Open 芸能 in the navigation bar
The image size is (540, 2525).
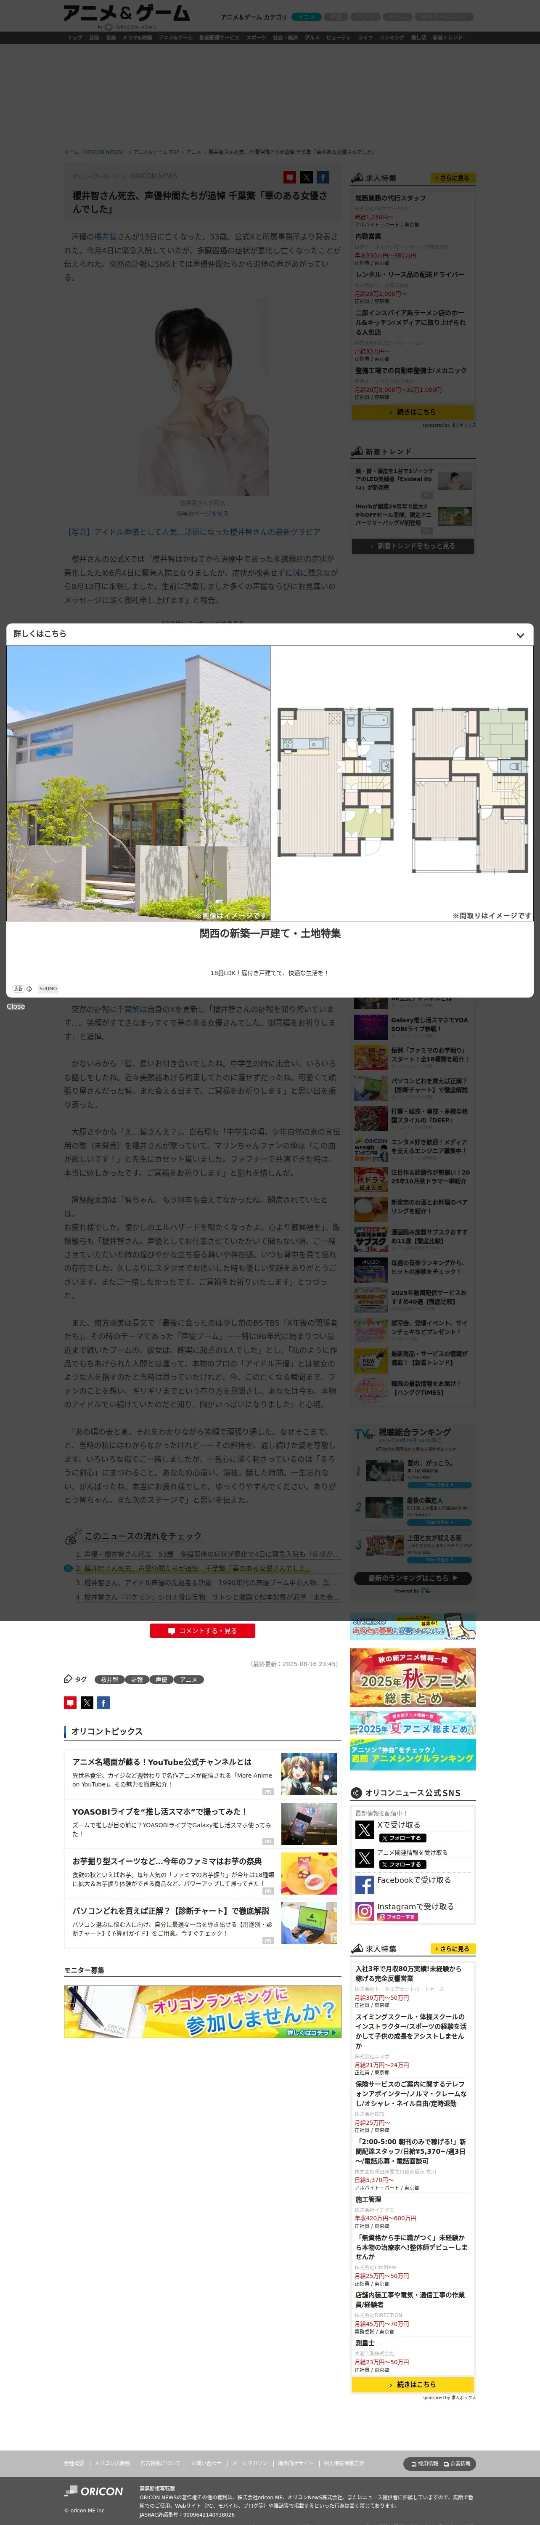click(94, 37)
